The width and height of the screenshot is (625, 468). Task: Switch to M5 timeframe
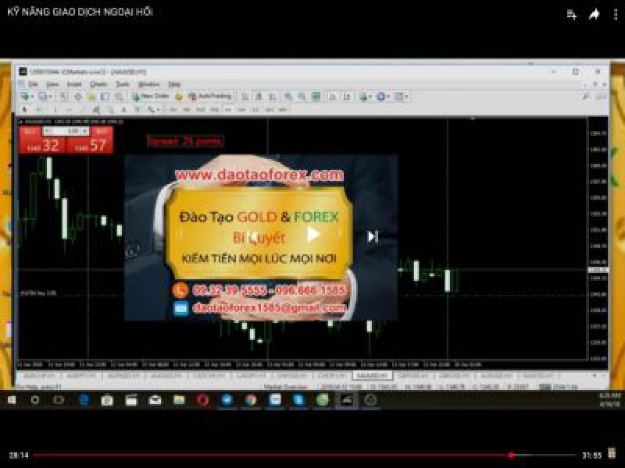click(187, 109)
